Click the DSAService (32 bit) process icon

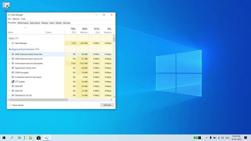pyautogui.click(x=13, y=96)
